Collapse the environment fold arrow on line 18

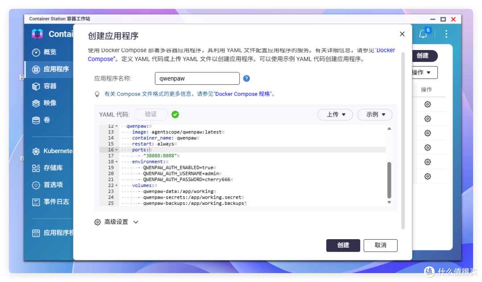tap(116, 162)
